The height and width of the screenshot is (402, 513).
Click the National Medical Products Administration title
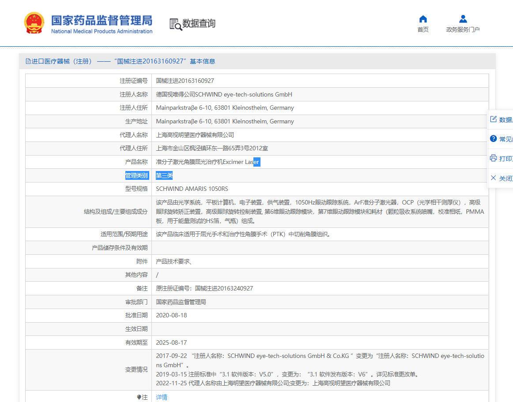point(102,31)
